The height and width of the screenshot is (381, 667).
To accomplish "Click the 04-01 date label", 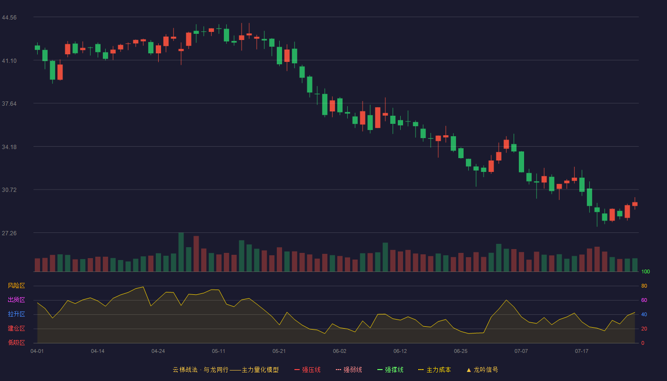I will (x=37, y=351).
